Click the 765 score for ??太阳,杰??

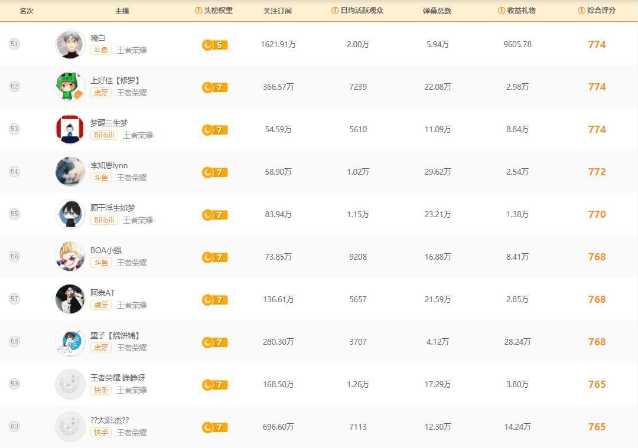(597, 427)
